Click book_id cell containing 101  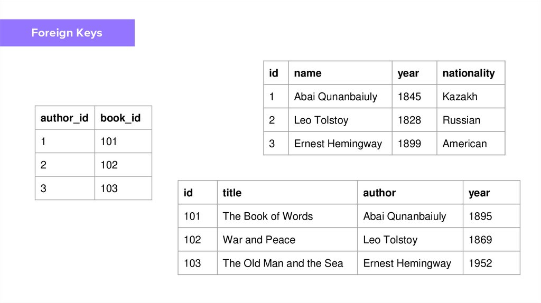pyautogui.click(x=123, y=141)
